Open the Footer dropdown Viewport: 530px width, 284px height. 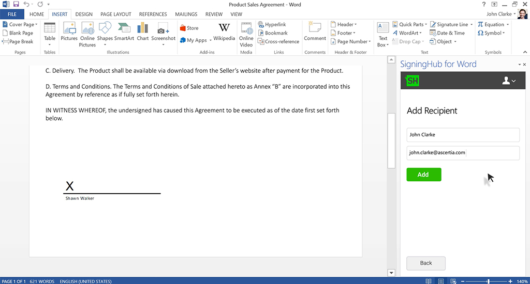(x=354, y=33)
